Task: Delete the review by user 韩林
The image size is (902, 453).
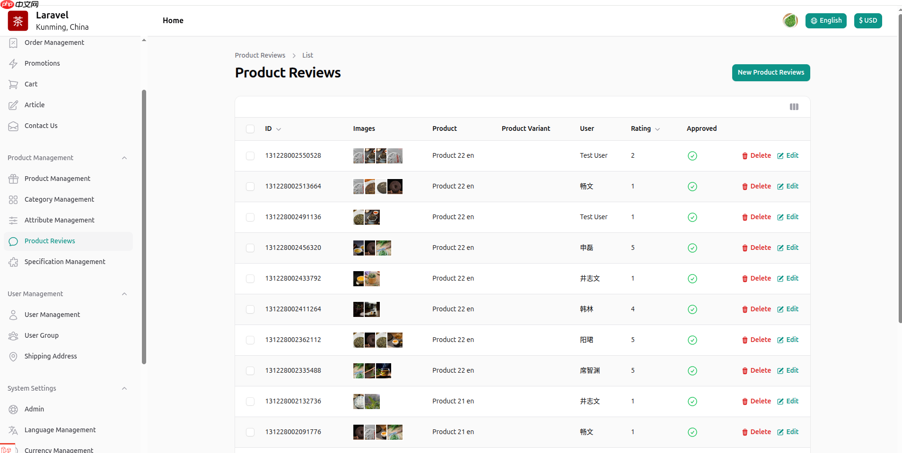Action: pyautogui.click(x=756, y=309)
